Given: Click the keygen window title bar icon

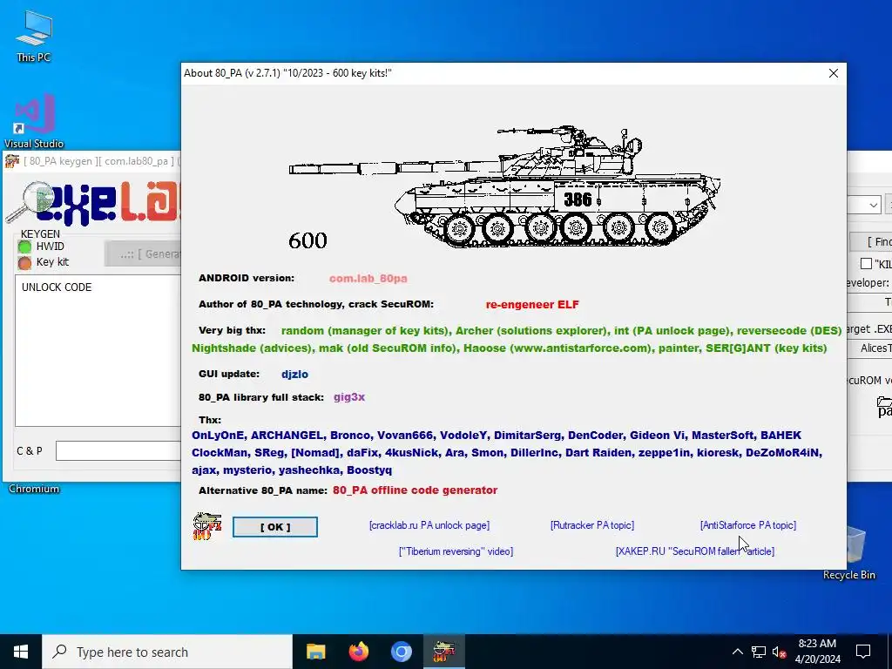Looking at the screenshot, I should (12, 161).
